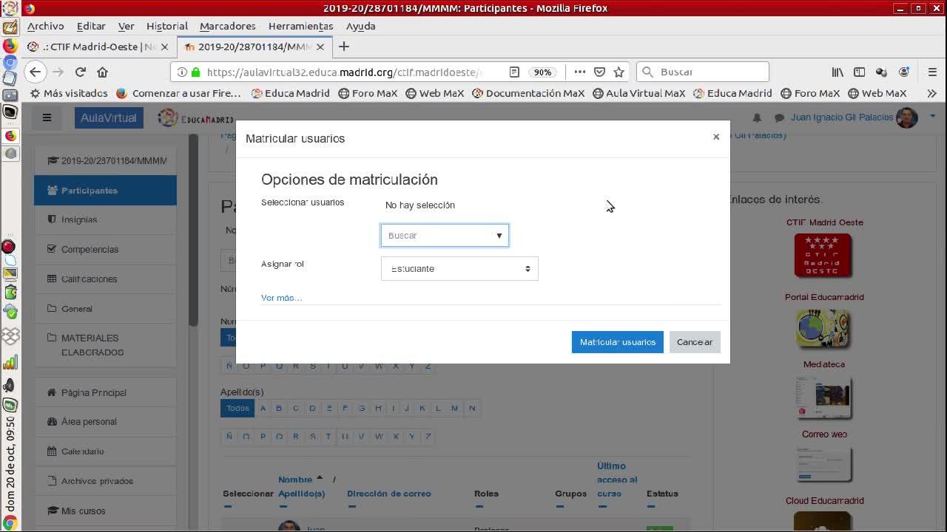This screenshot has height=532, width=947.
Task: Show sidebars icon in Firefox toolbar
Action: pyautogui.click(x=859, y=72)
